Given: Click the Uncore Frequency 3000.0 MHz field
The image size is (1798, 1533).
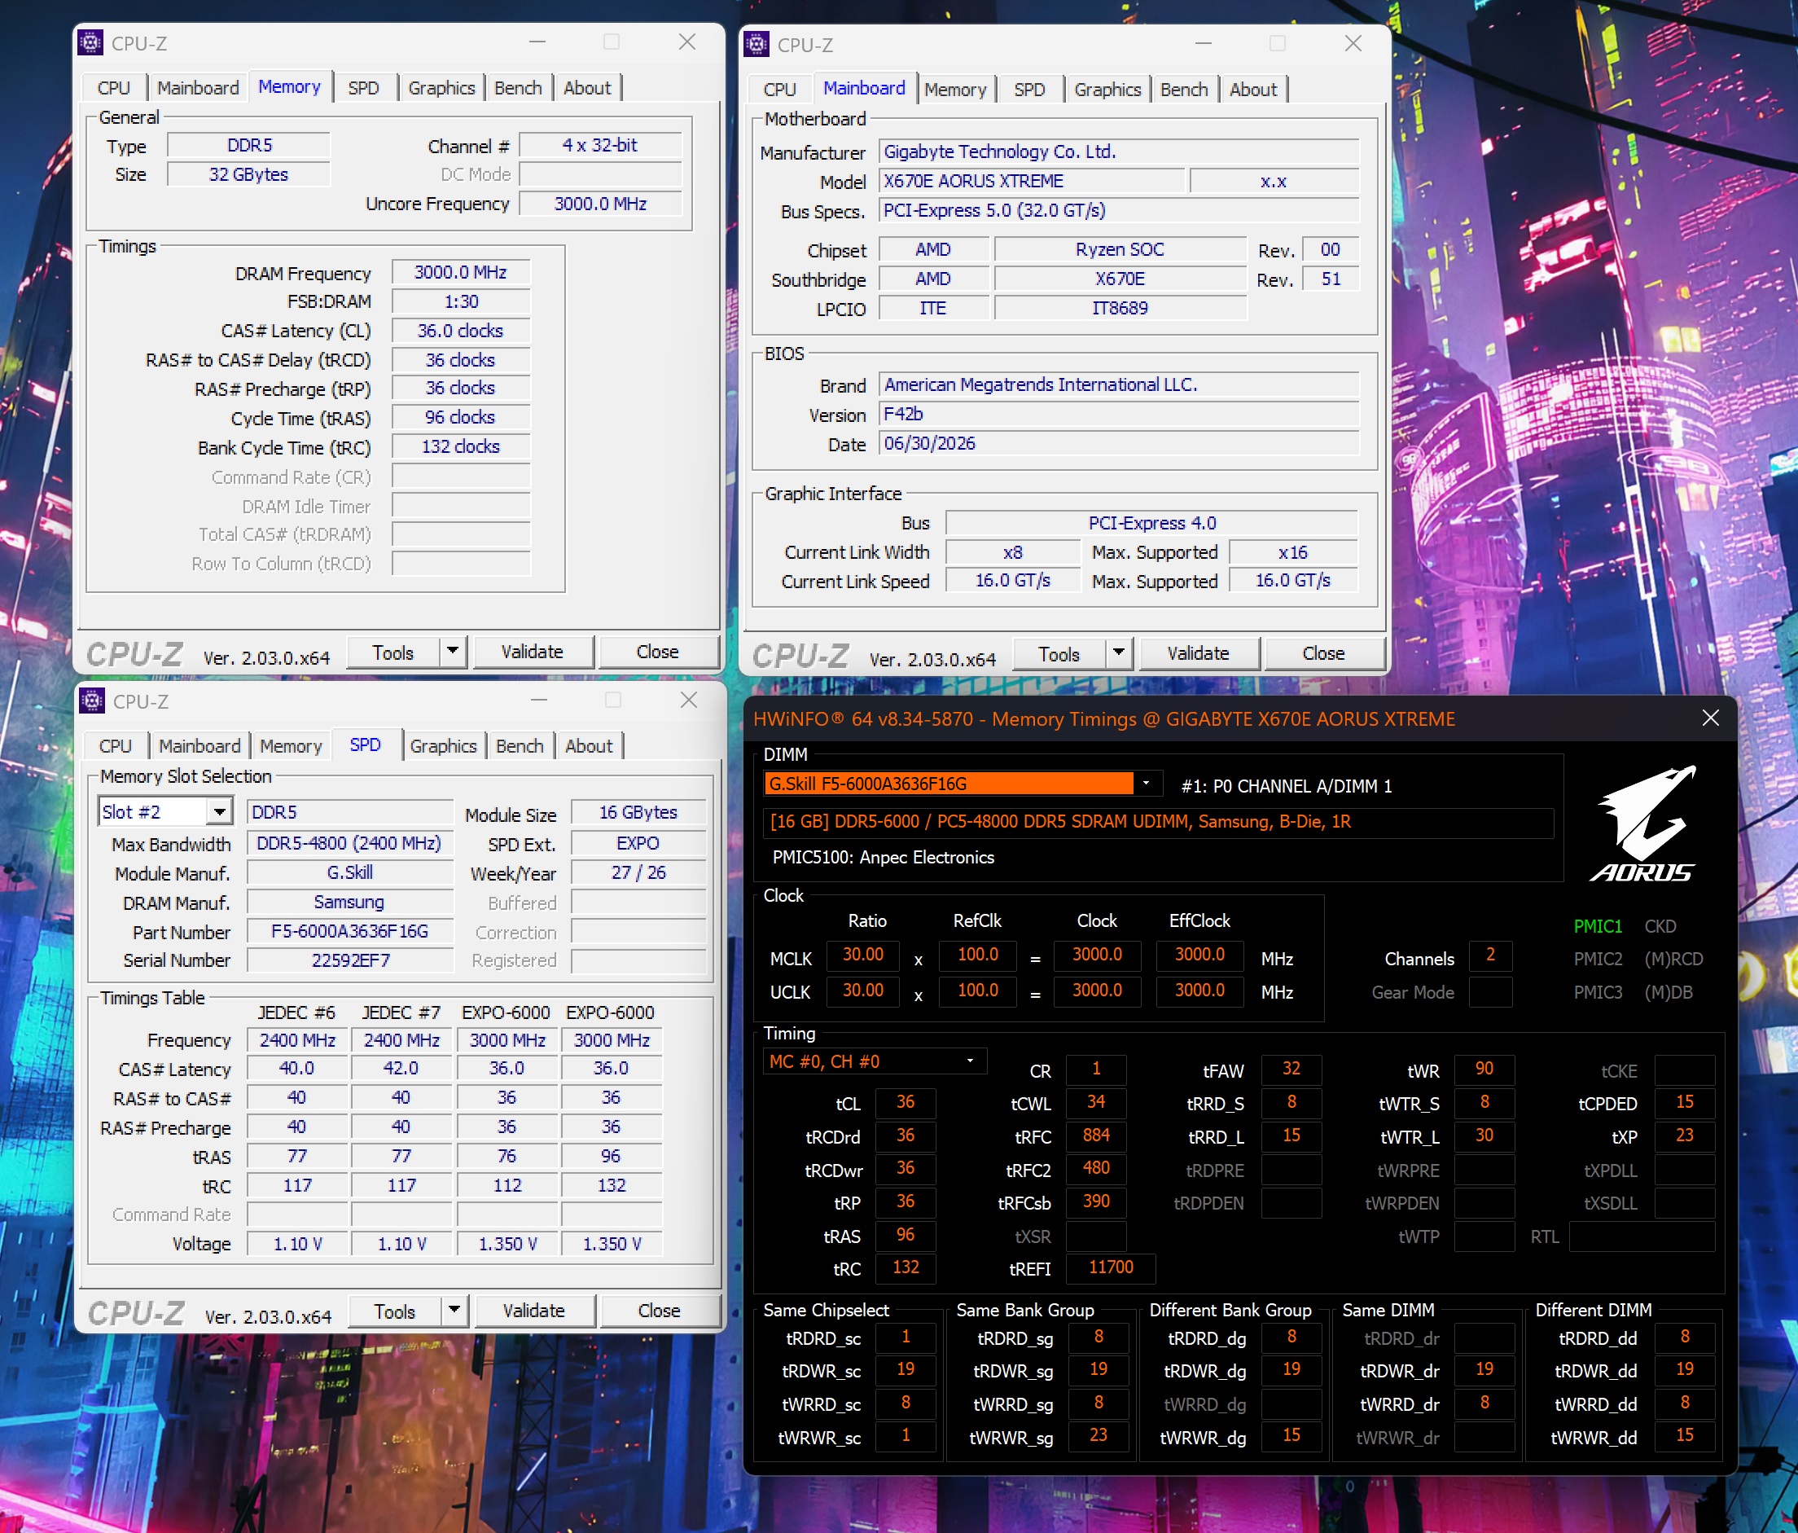Looking at the screenshot, I should click(x=600, y=204).
